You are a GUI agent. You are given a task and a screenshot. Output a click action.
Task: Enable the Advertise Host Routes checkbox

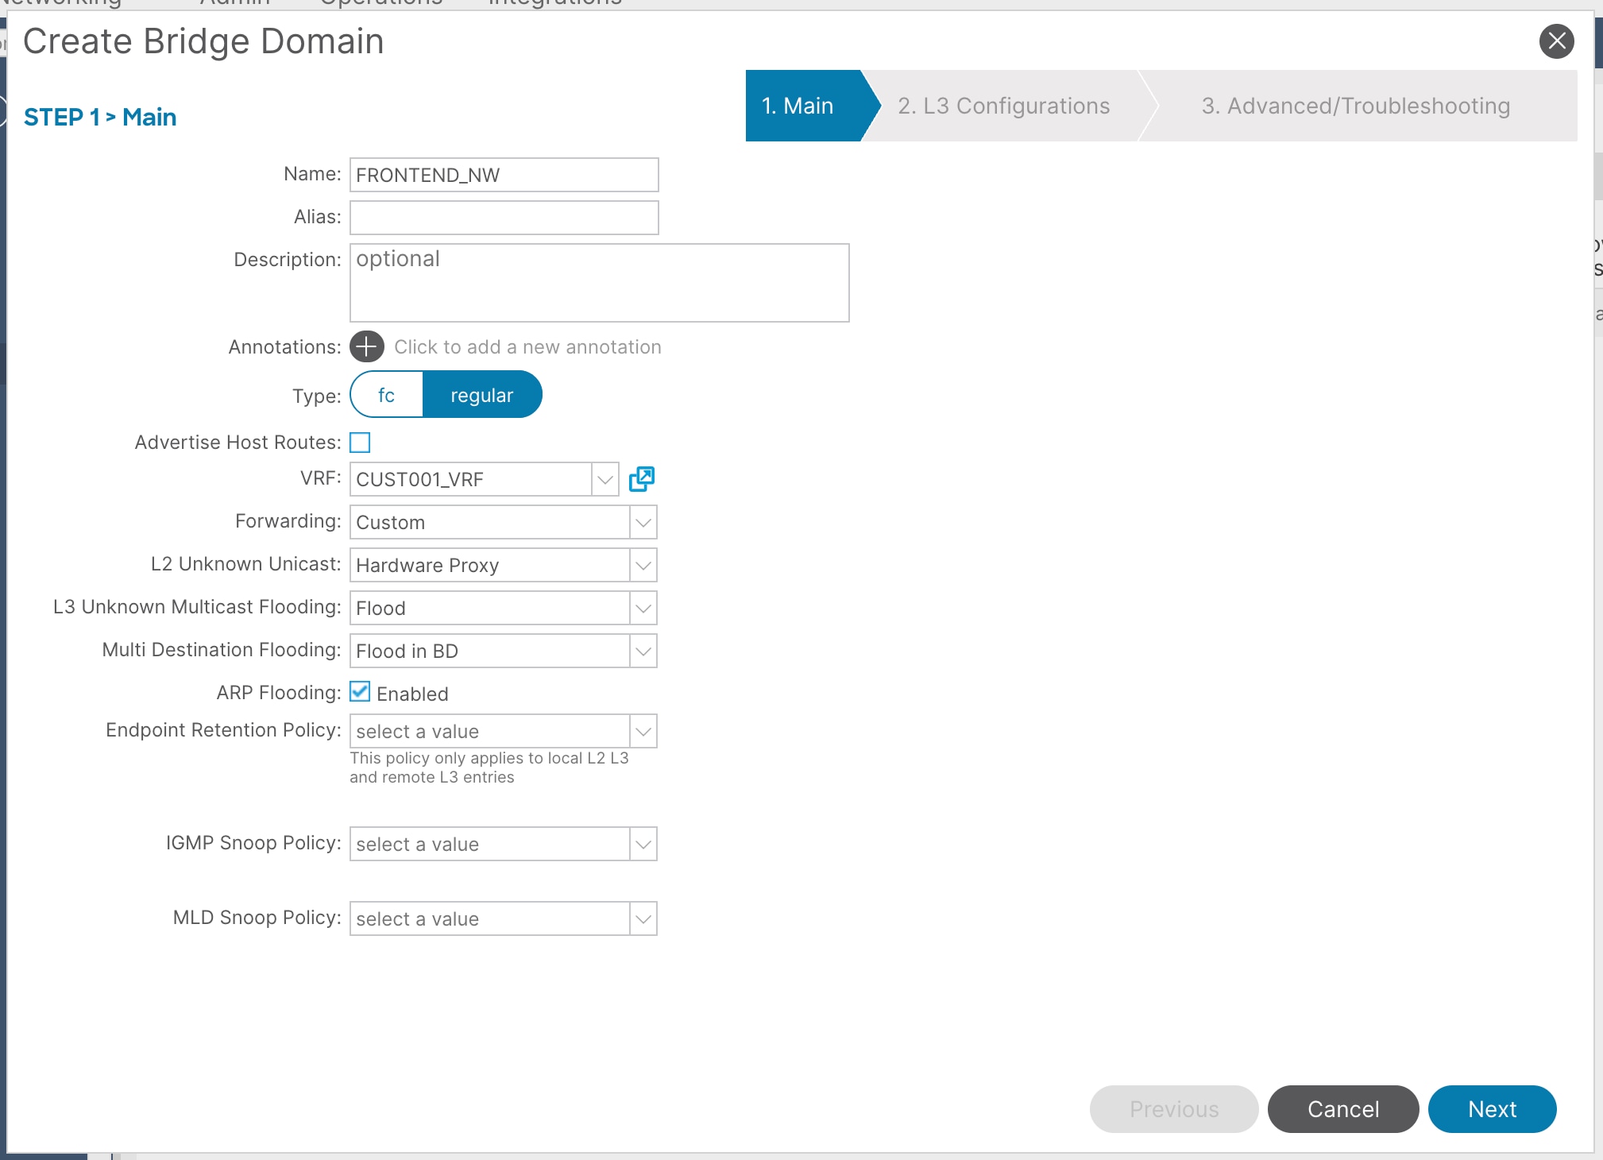pyautogui.click(x=360, y=442)
